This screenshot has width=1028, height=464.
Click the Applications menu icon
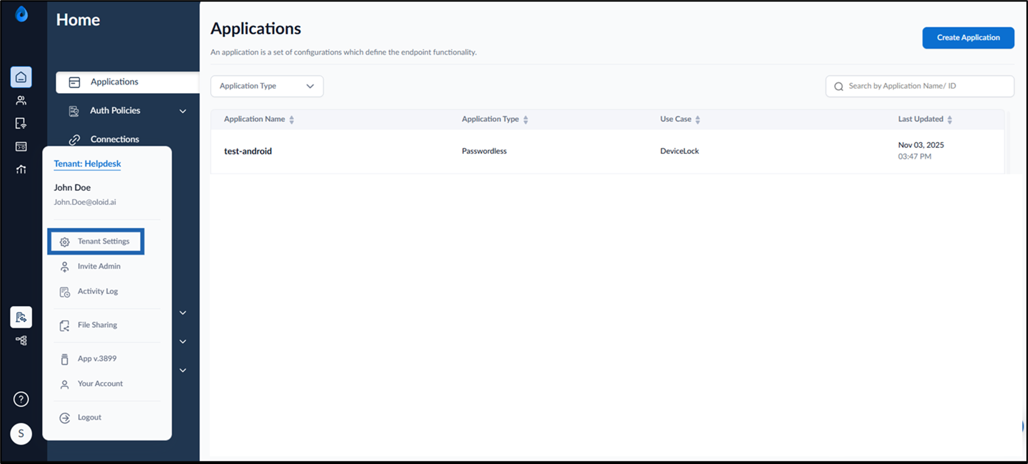pyautogui.click(x=74, y=82)
